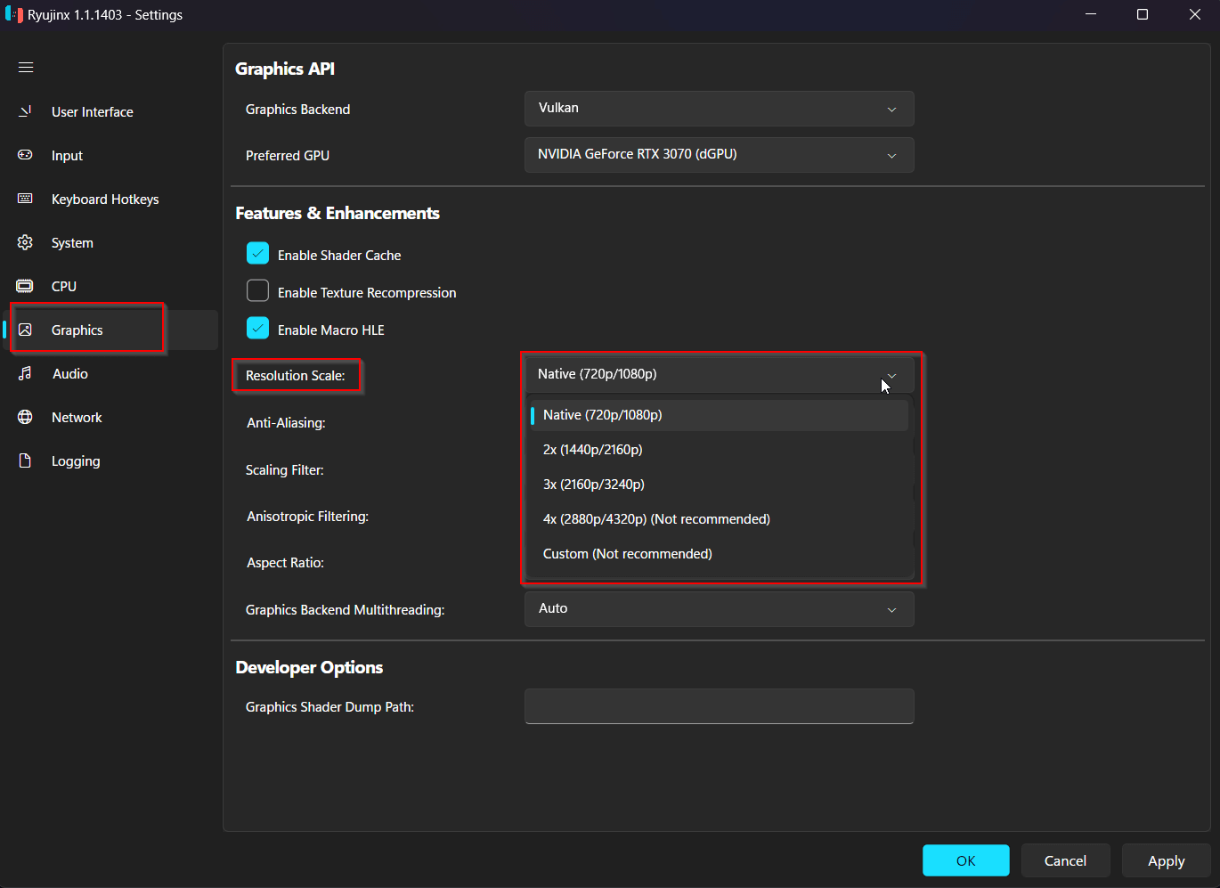This screenshot has width=1220, height=888.
Task: Click the hamburger menu icon in sidebar
Action: [26, 68]
